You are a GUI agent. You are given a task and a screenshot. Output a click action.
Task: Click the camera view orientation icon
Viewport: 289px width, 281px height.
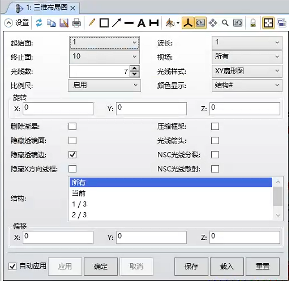[170, 23]
